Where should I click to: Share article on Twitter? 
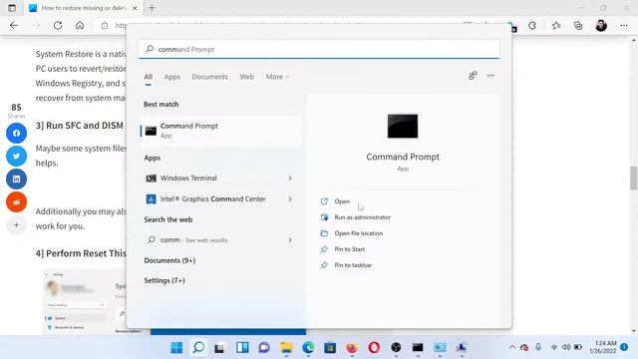[x=16, y=156]
